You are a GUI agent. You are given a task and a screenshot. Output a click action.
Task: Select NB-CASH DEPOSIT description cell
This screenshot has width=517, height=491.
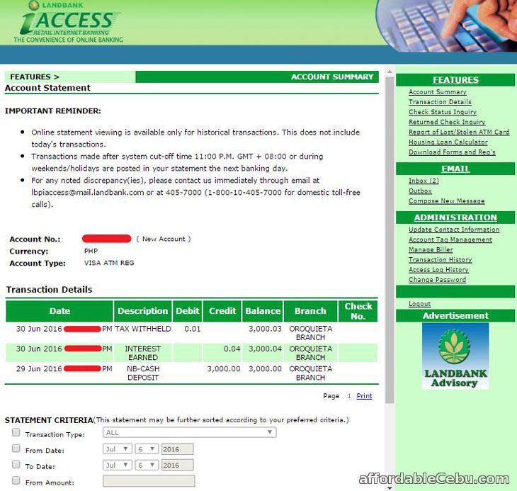[x=143, y=373]
